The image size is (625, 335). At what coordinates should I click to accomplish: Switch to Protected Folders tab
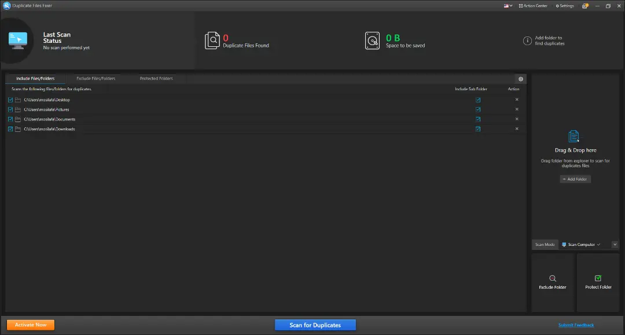pyautogui.click(x=156, y=79)
